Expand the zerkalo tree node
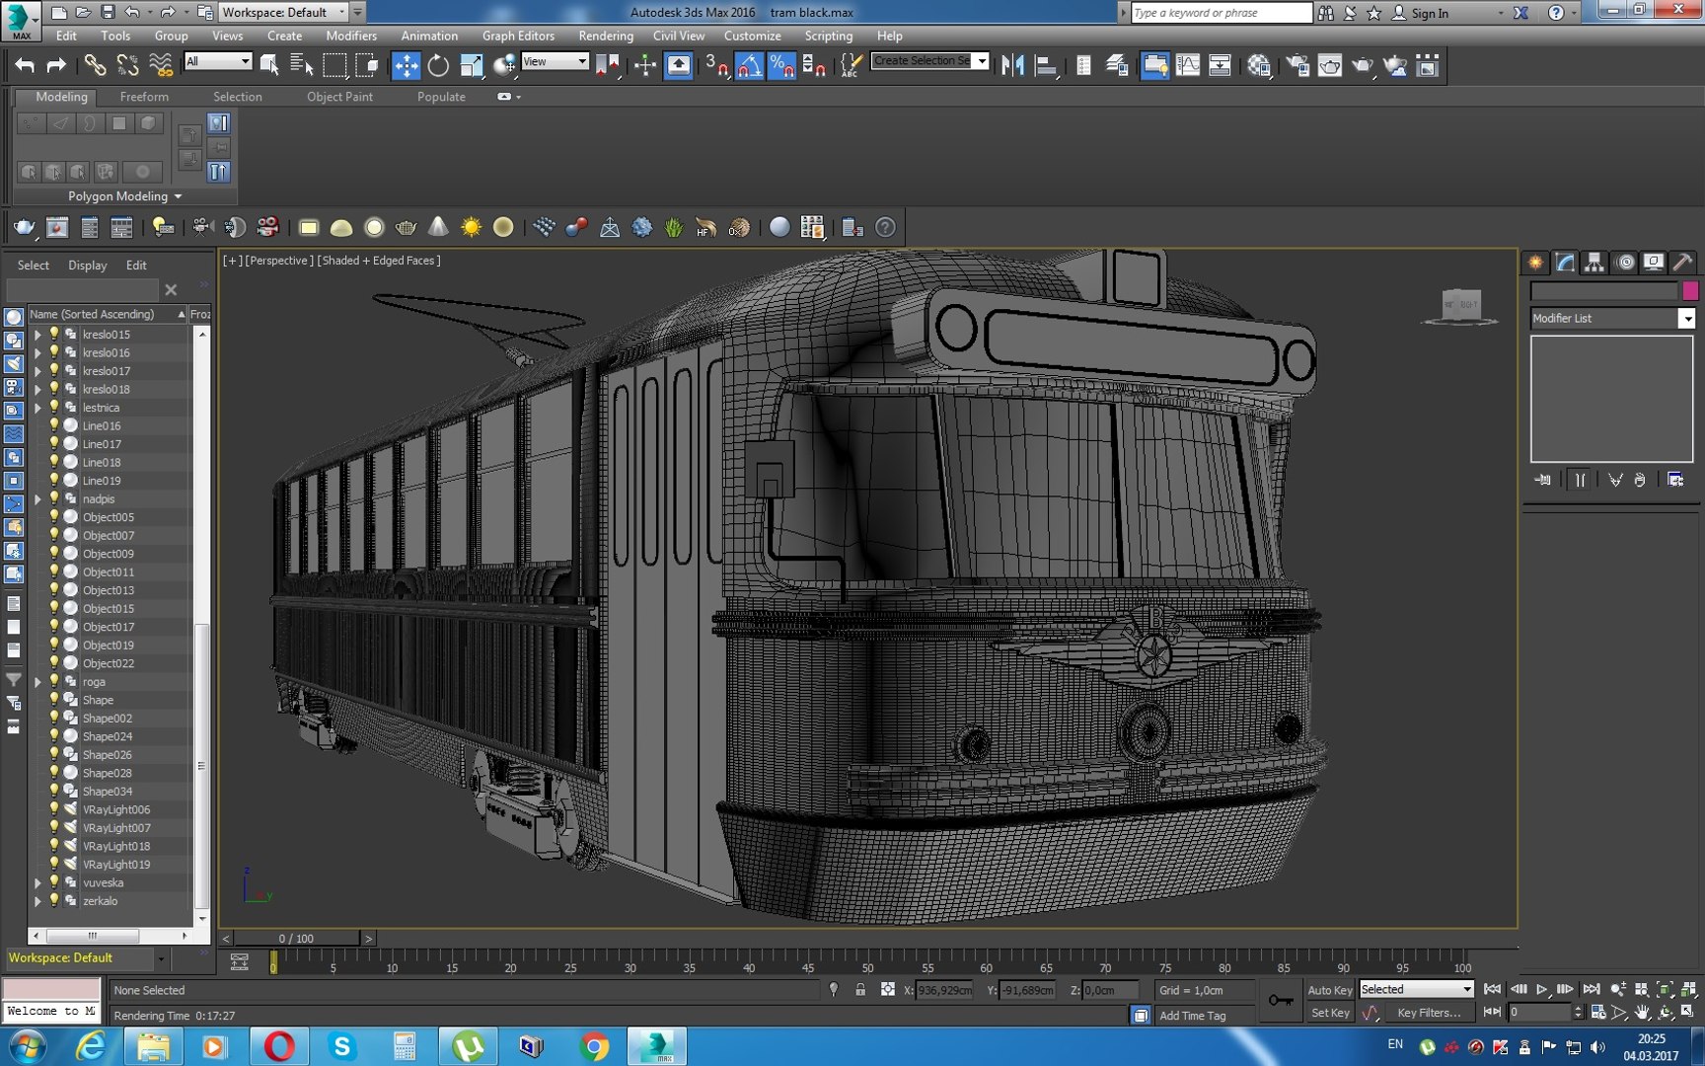This screenshot has width=1705, height=1066. (x=37, y=901)
